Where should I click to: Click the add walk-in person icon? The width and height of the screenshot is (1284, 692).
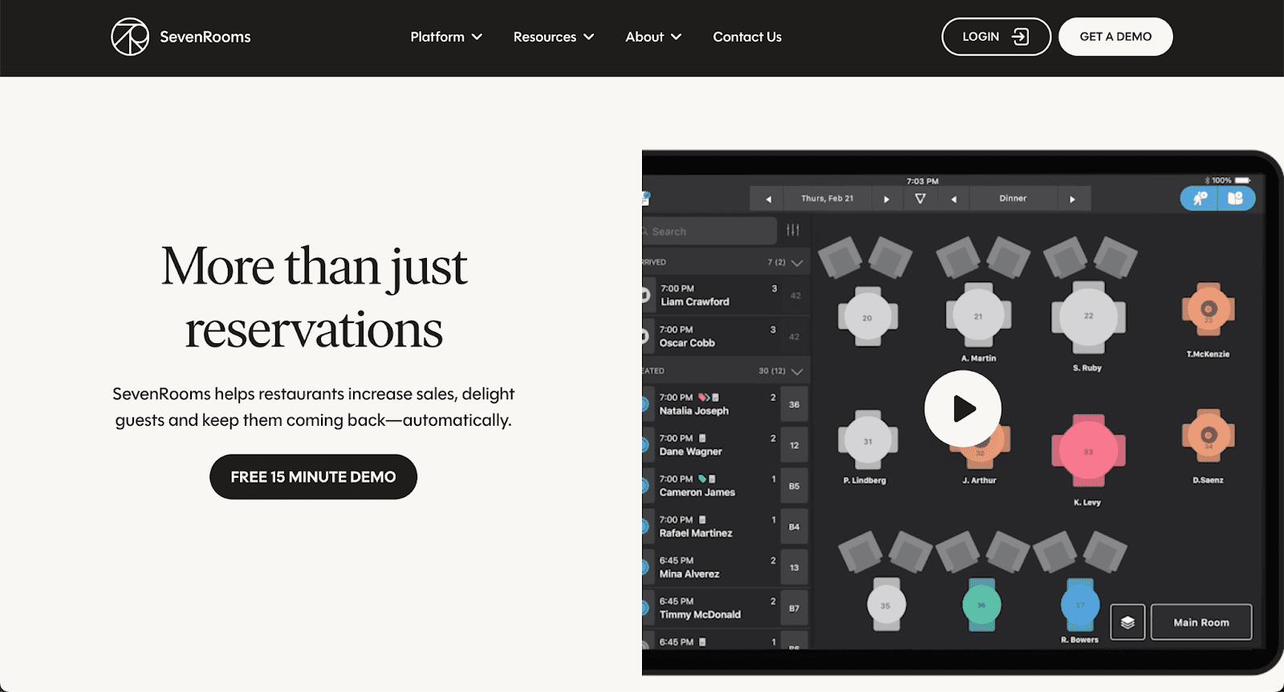coord(1200,198)
